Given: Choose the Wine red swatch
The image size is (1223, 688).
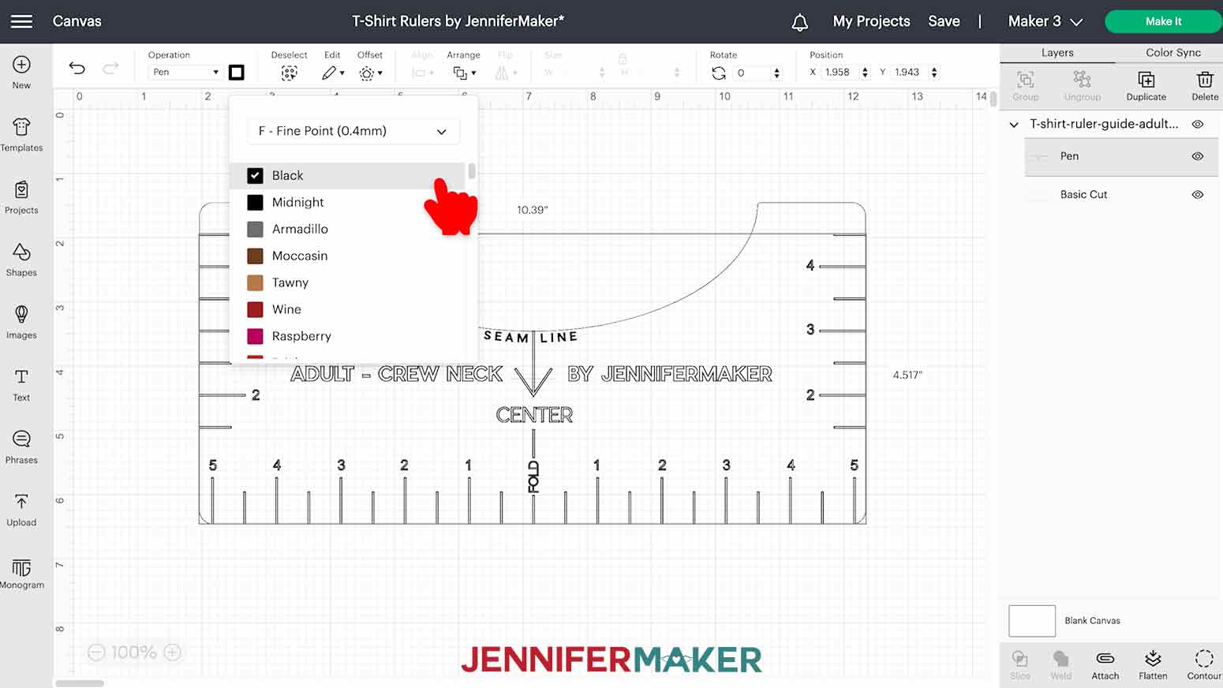Looking at the screenshot, I should pos(255,309).
